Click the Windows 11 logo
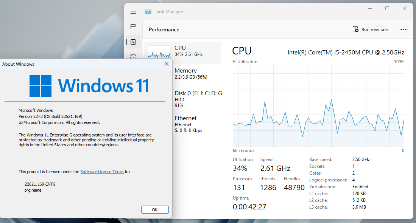Viewport: 416px width, 223px height. point(89,85)
